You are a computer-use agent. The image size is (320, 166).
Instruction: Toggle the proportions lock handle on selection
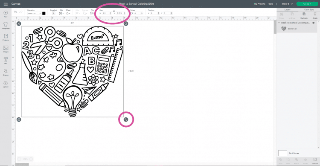coord(19,119)
